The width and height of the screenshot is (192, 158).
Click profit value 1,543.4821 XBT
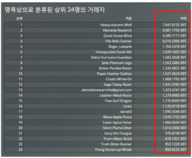click(x=174, y=68)
